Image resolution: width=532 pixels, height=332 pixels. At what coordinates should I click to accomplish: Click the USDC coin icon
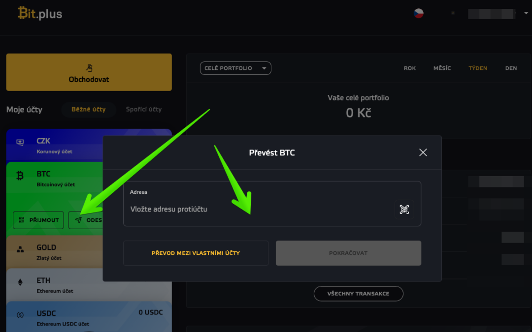20,315
